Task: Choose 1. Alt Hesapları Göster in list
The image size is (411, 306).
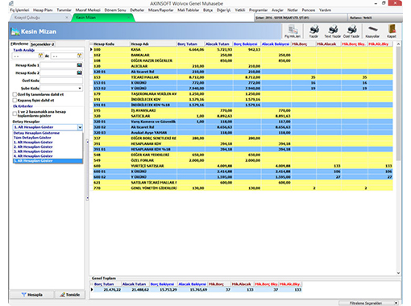Action: [48, 143]
